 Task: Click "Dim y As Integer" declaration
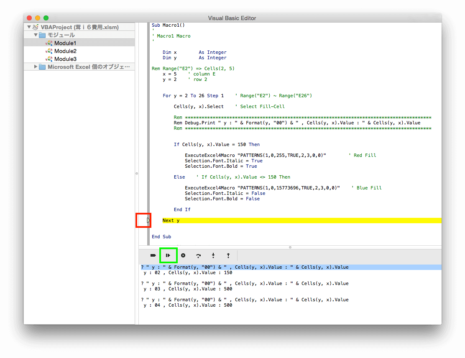tap(194, 58)
